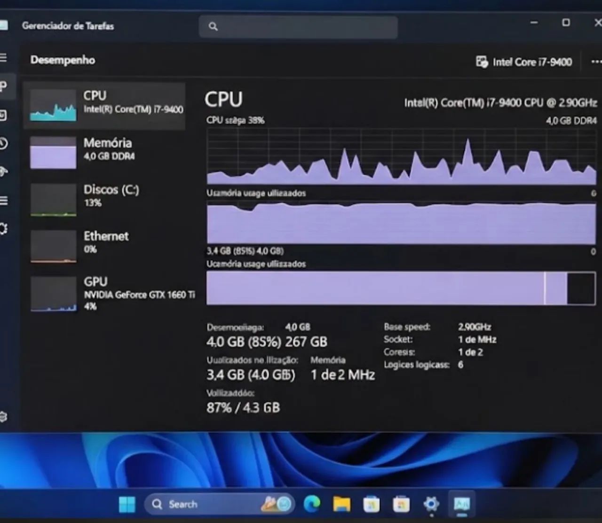
Task: Click the '3,4 GB (4.0 GB)' value
Action: coord(251,375)
